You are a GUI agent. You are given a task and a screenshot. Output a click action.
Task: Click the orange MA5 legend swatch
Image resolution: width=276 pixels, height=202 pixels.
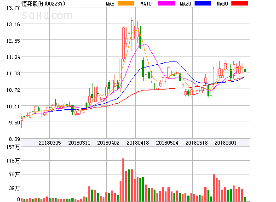tap(126, 3)
